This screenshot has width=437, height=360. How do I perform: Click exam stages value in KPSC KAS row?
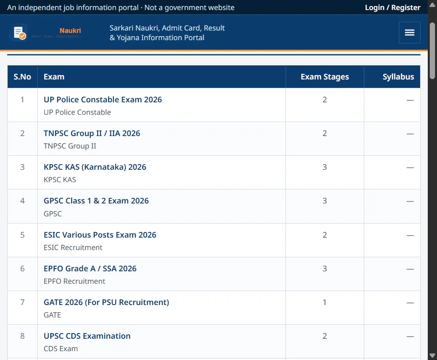point(325,167)
